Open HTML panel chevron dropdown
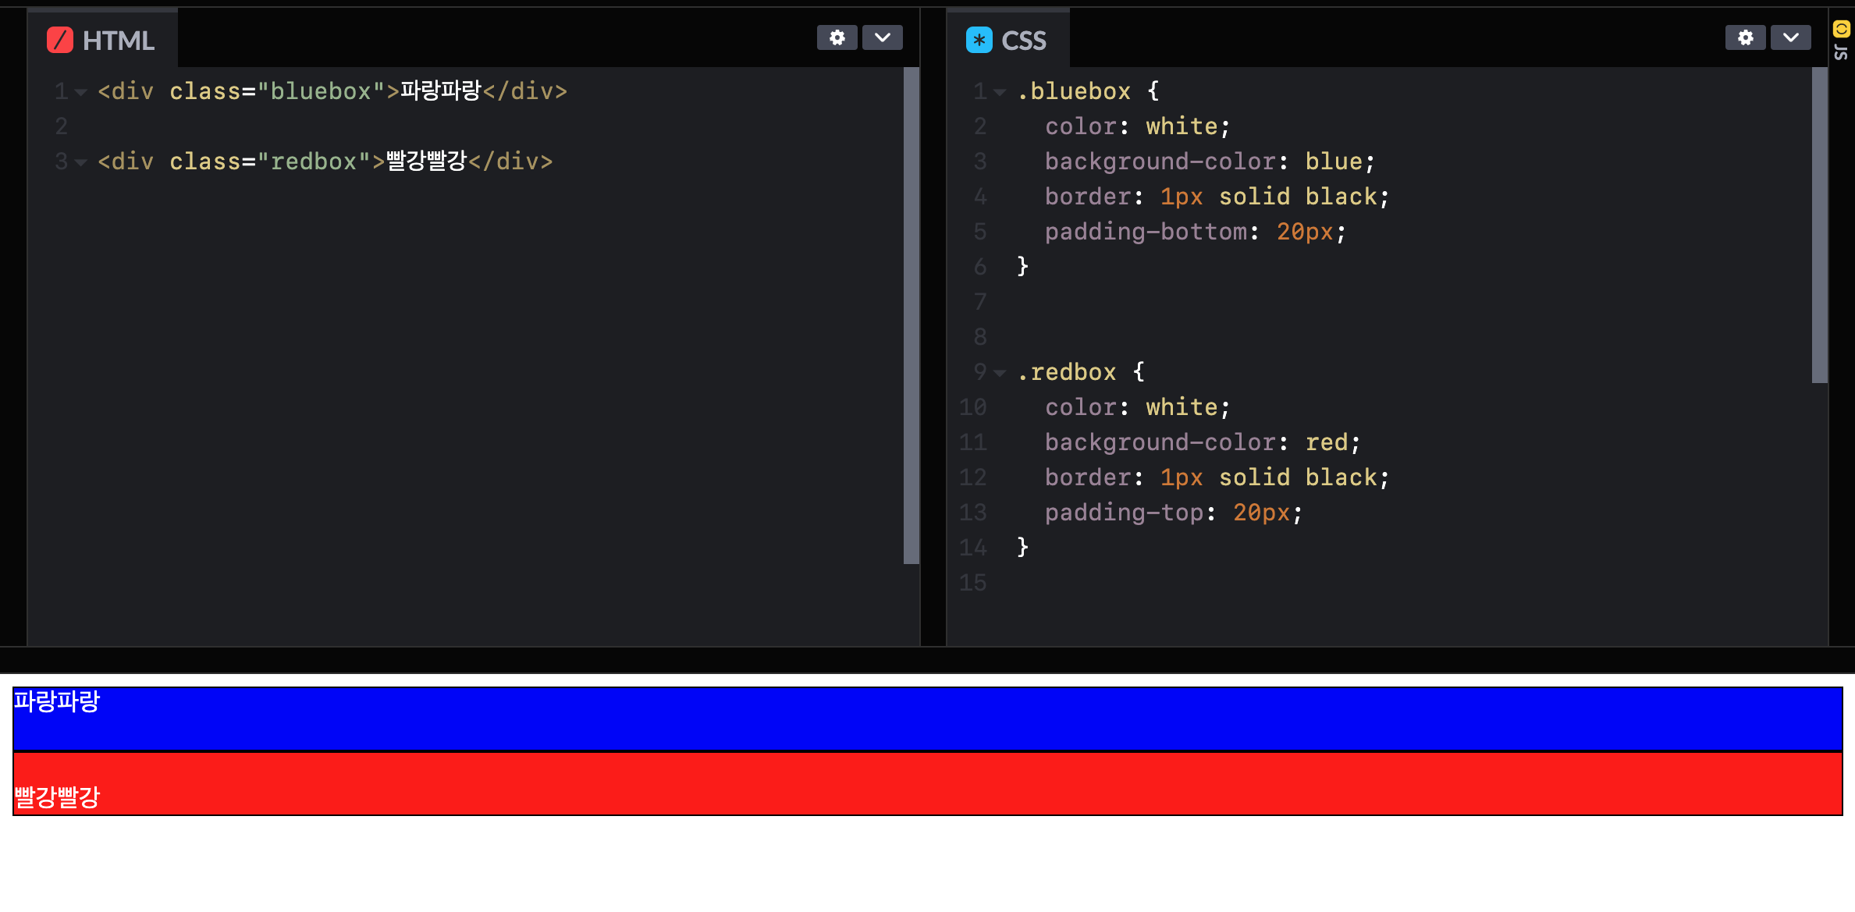The height and width of the screenshot is (912, 1855). (882, 37)
